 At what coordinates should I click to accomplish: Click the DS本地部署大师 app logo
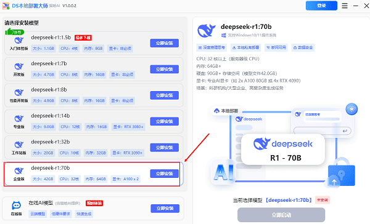[x=6, y=6]
